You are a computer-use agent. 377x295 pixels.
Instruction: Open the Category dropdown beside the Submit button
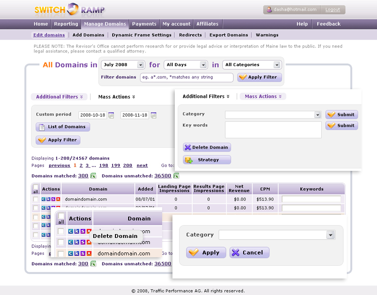(x=273, y=115)
